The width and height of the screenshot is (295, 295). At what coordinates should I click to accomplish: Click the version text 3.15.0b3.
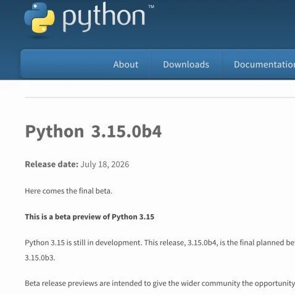click(40, 257)
